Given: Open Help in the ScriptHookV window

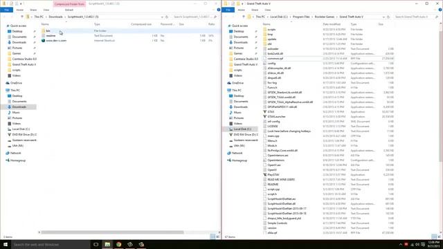Looking at the screenshot, I should point(219,10).
